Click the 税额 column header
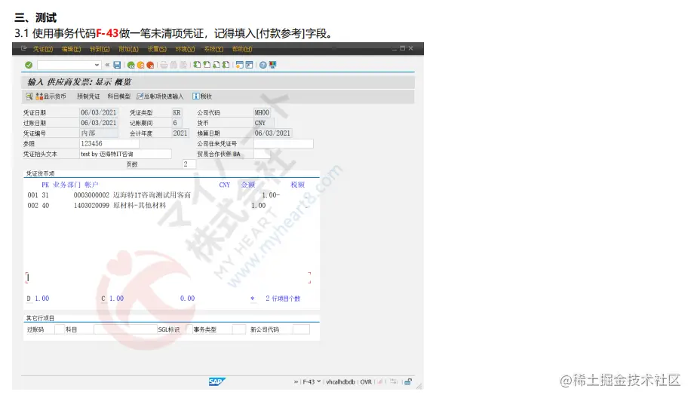694x401 pixels. (x=297, y=185)
